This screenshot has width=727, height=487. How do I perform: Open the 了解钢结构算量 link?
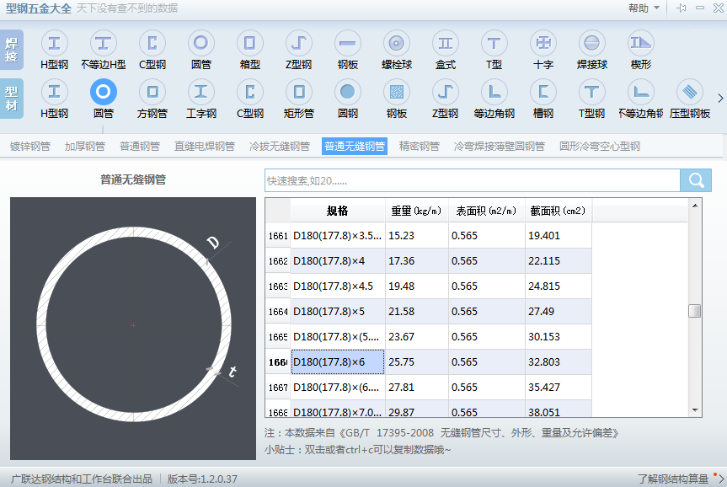673,479
